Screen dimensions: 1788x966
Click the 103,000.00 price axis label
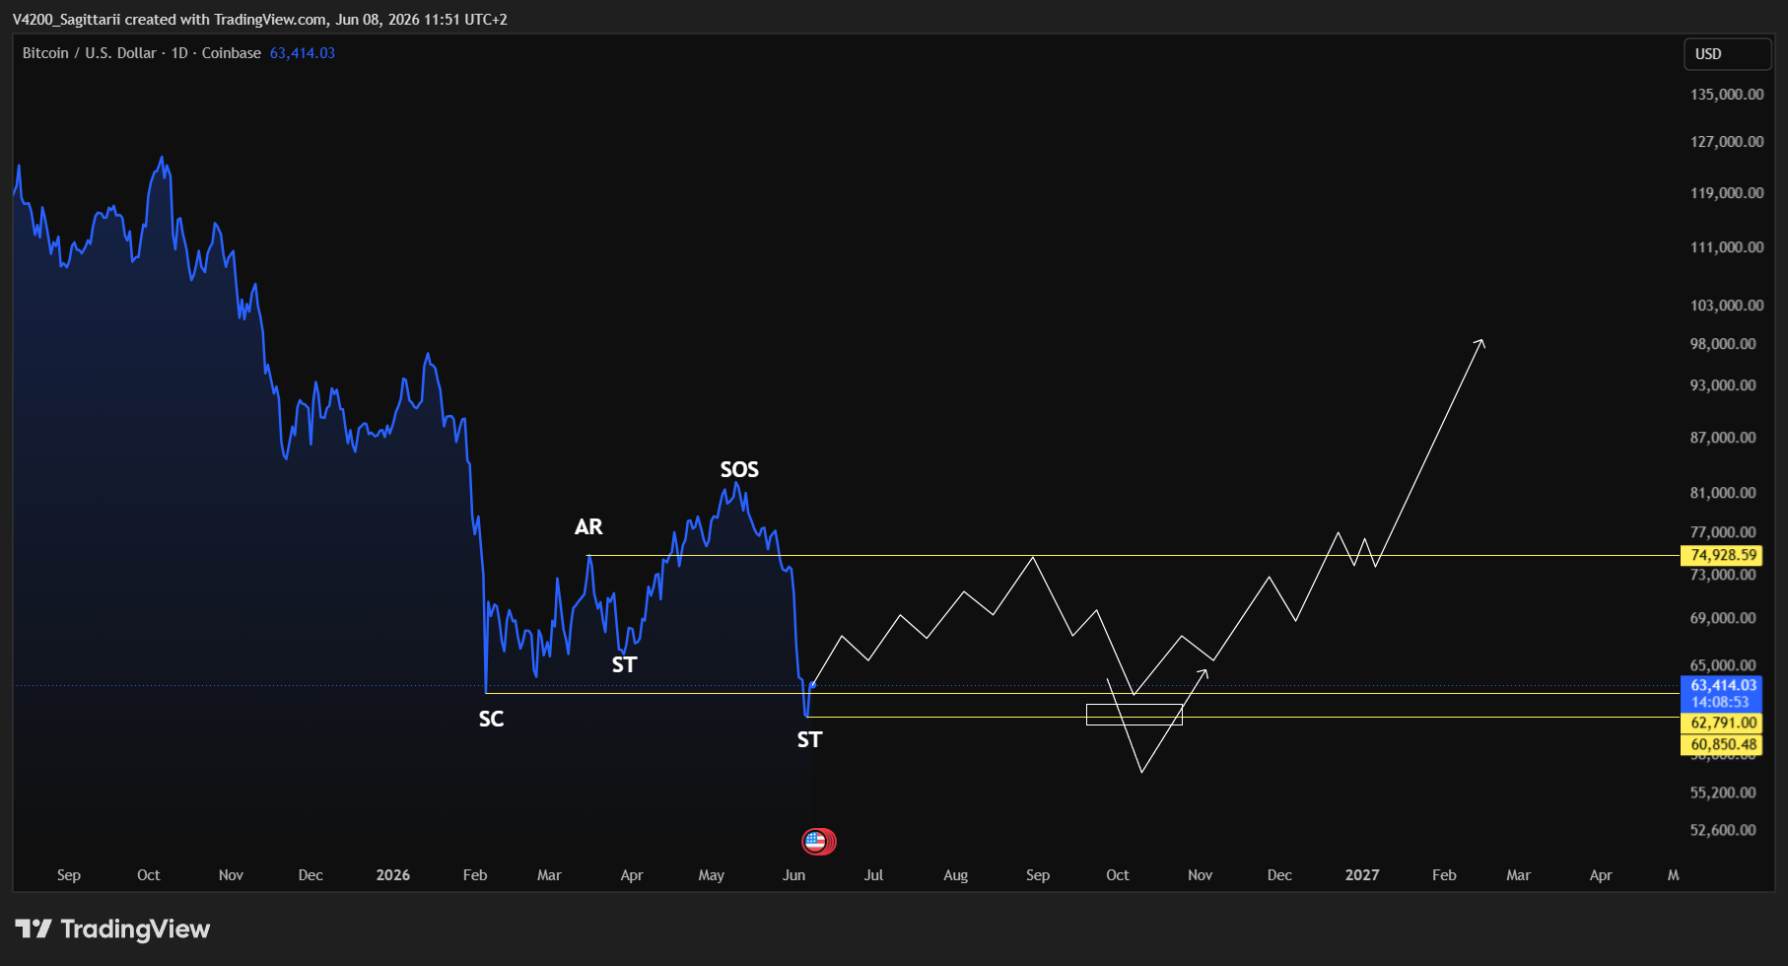click(x=1727, y=306)
